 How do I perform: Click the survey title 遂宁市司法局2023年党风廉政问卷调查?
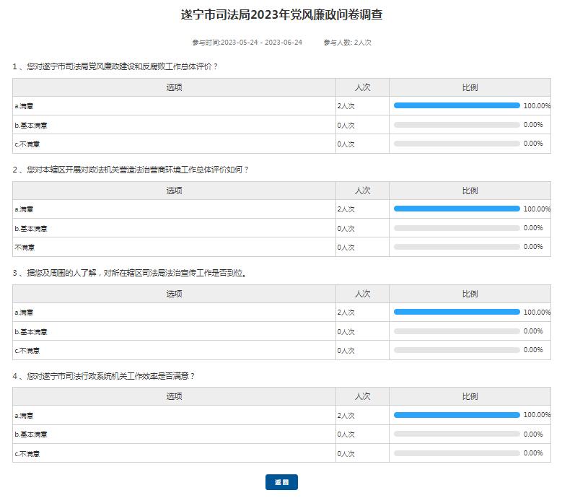pyautogui.click(x=281, y=14)
